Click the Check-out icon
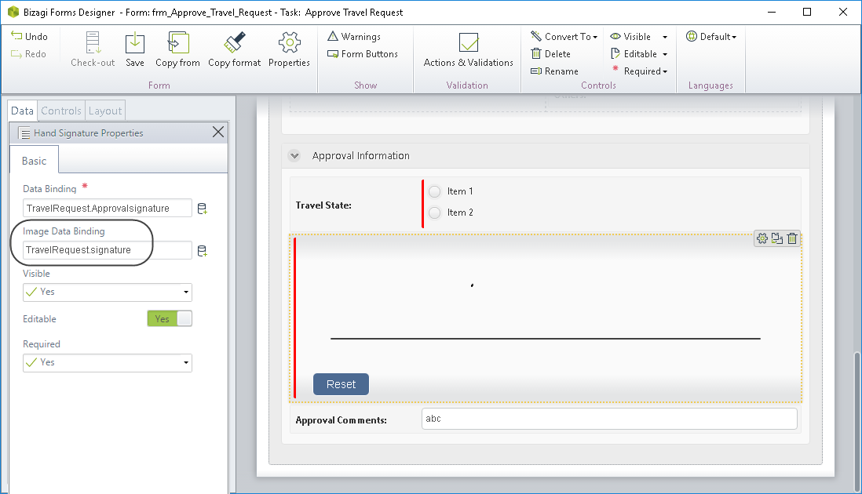 (x=93, y=43)
